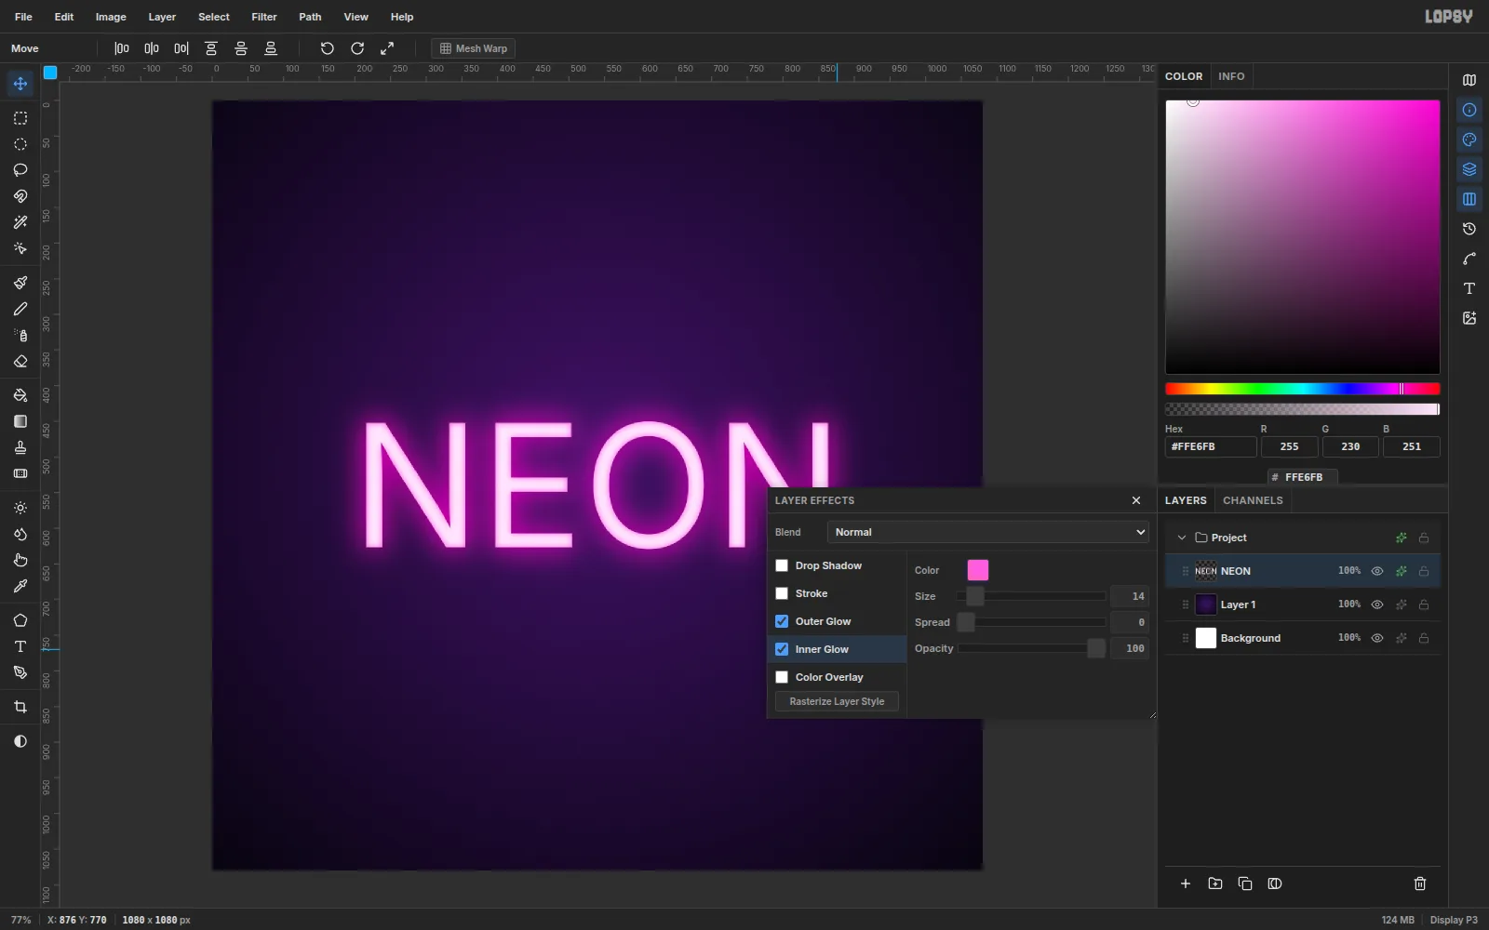
Task: Select the Layer 1 thumbnail
Action: (1206, 604)
